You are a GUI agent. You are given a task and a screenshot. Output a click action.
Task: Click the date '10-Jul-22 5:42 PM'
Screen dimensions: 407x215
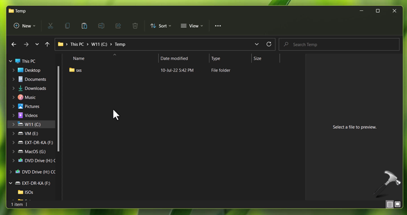177,70
